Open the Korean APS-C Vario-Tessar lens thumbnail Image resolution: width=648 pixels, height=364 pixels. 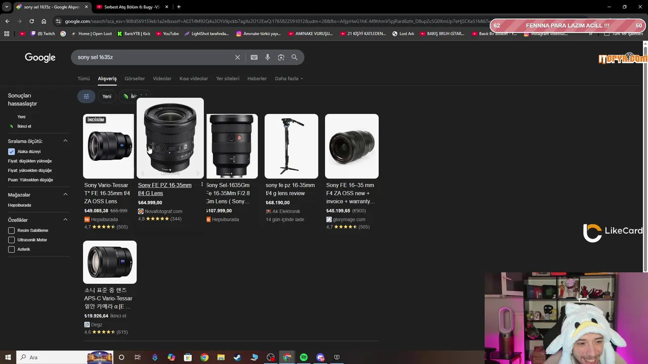click(x=110, y=262)
